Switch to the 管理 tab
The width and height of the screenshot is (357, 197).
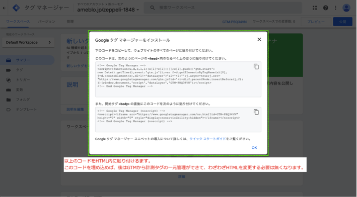pyautogui.click(x=70, y=22)
